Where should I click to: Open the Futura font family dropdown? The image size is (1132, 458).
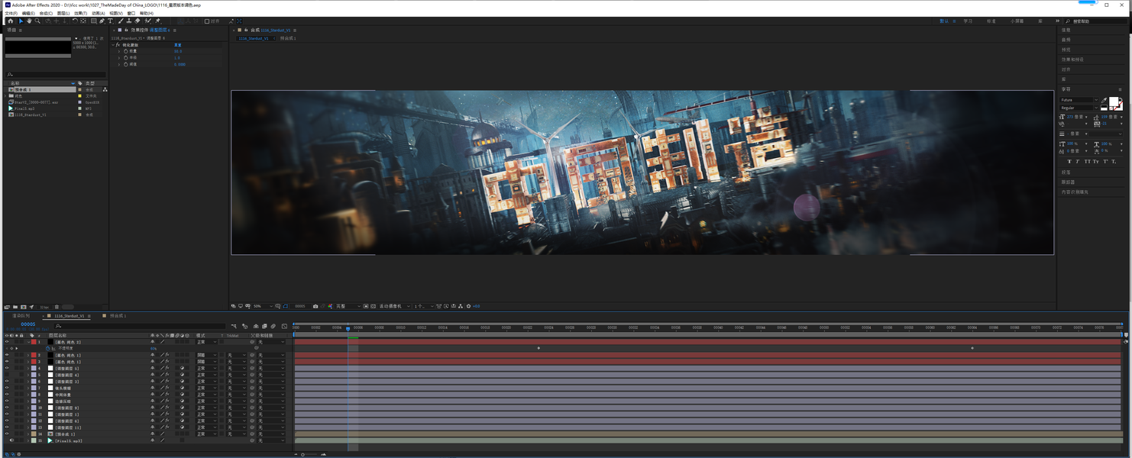tap(1079, 100)
